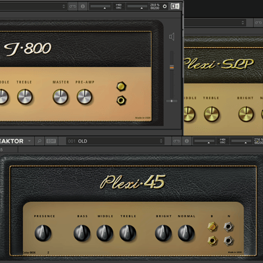
Task: Click the 'Colour BOX' label on the Plexi 45 panel
Action: click(29, 252)
